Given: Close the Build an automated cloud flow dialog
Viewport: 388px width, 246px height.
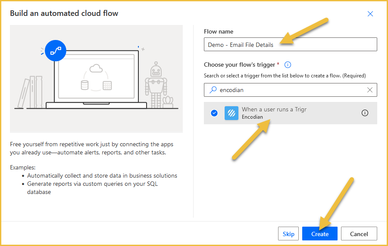Looking at the screenshot, I should (x=370, y=14).
